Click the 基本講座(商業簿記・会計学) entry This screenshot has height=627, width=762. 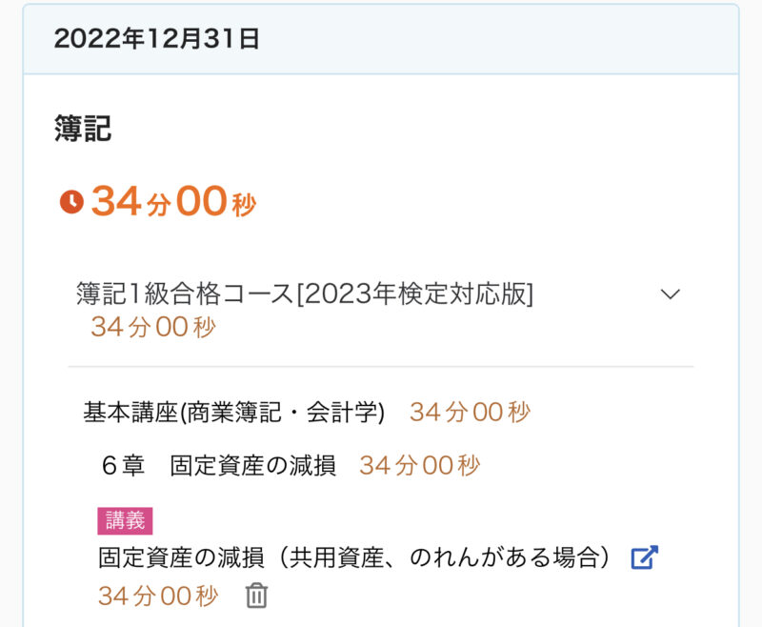(234, 413)
